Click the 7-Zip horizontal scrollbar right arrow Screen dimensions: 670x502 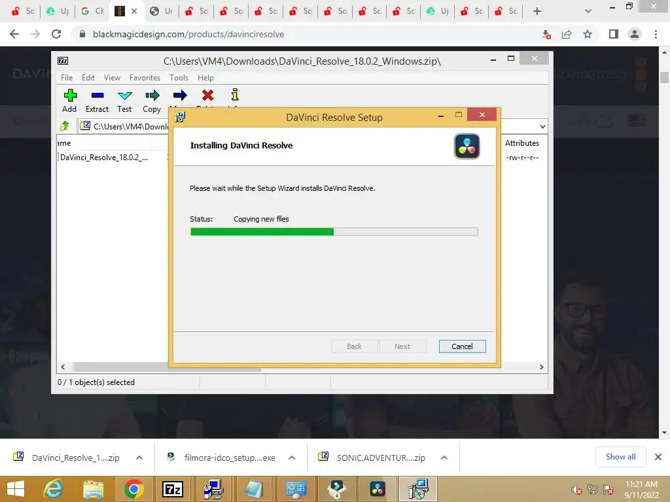[541, 367]
